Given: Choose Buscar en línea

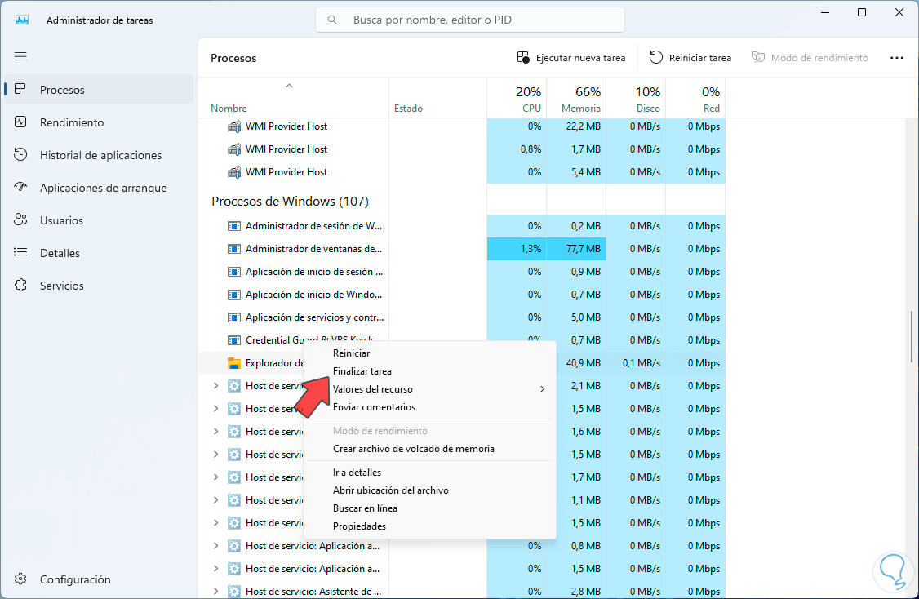Looking at the screenshot, I should tap(365, 508).
